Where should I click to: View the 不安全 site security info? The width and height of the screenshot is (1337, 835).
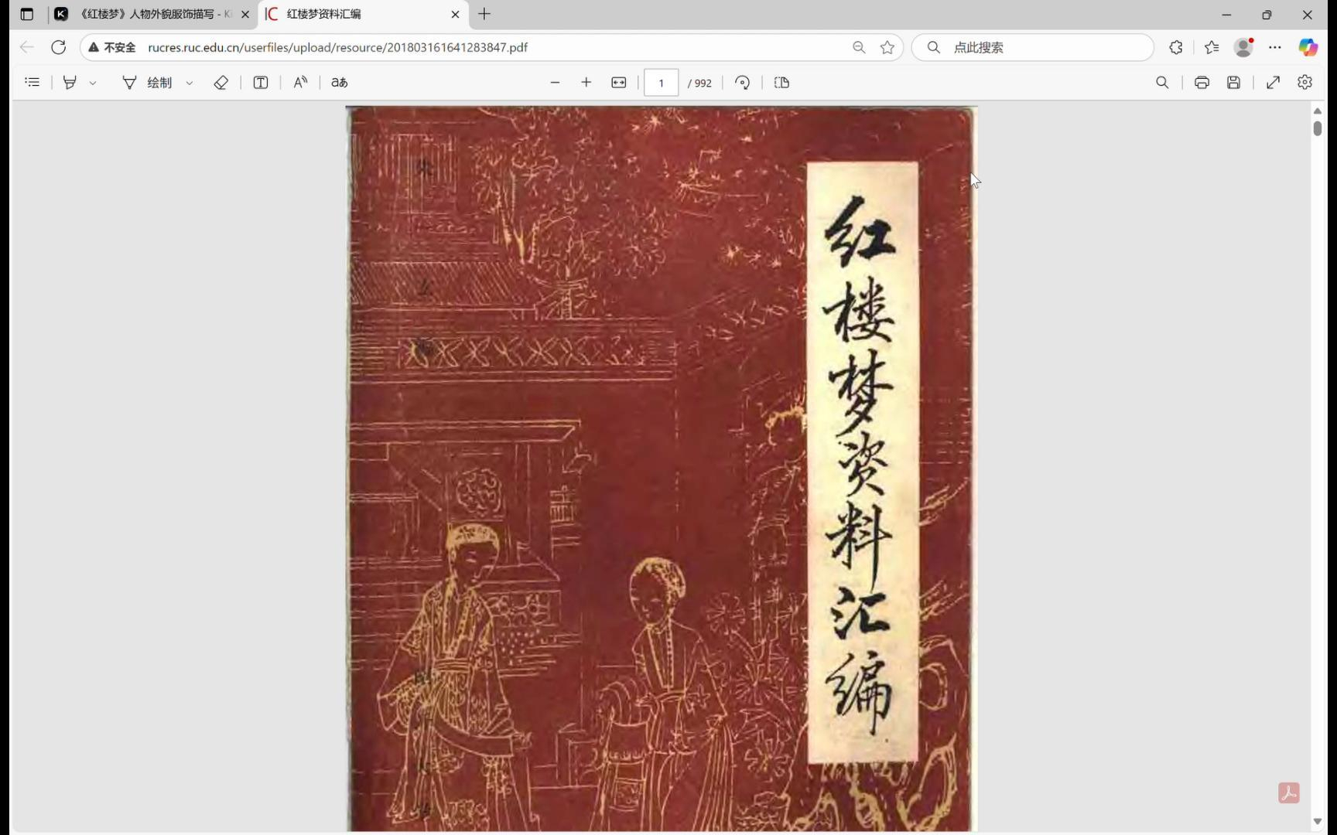112,47
